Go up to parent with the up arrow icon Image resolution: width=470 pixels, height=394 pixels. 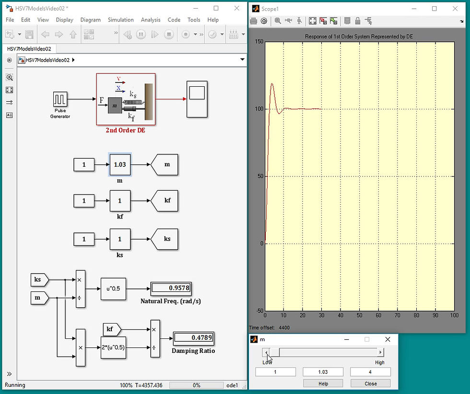tap(73, 35)
